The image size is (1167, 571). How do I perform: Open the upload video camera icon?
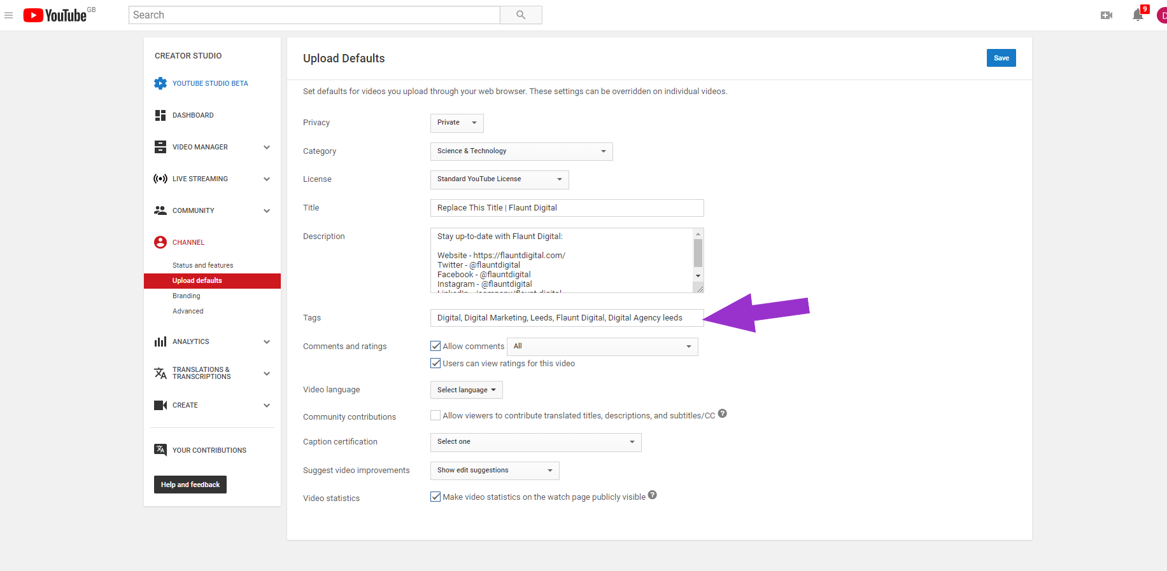tap(1107, 15)
